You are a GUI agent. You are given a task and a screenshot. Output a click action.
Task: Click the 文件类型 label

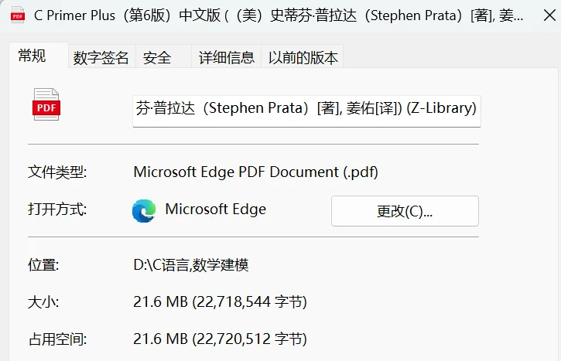point(57,172)
